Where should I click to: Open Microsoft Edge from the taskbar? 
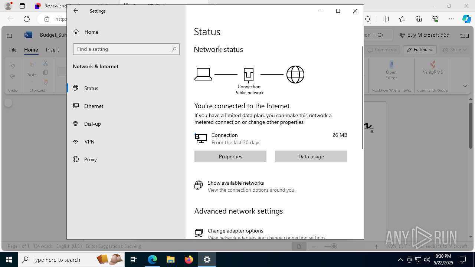[153, 260]
